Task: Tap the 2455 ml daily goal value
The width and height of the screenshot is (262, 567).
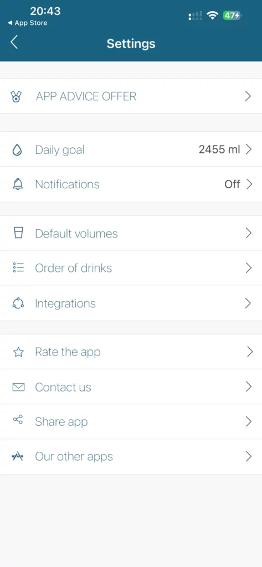Action: click(219, 150)
